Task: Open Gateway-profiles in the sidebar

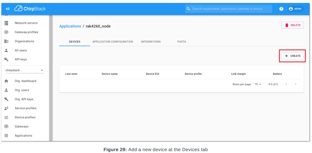Action: pos(25,32)
